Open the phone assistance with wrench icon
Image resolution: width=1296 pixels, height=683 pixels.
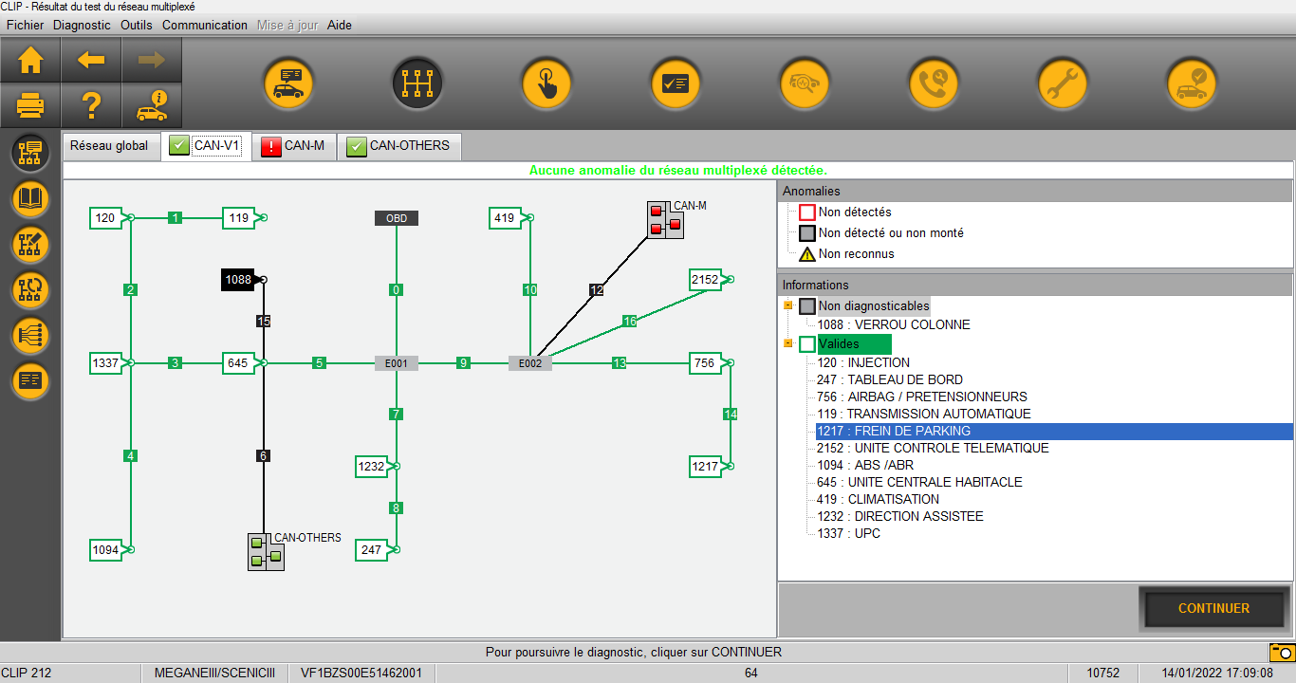[934, 83]
